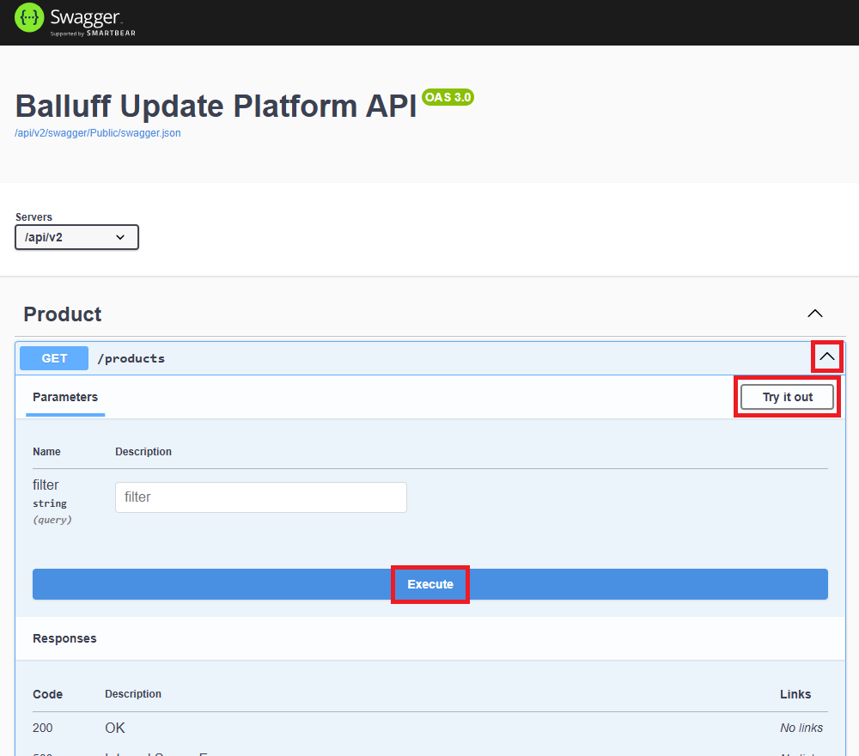Switch to the Parameters tab
The image size is (859, 756).
(x=65, y=397)
